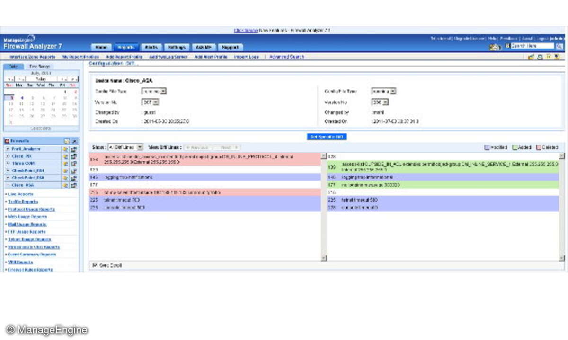The height and width of the screenshot is (340, 568).
Task: Click first icon in Firewalls panel header
Action: point(67,141)
